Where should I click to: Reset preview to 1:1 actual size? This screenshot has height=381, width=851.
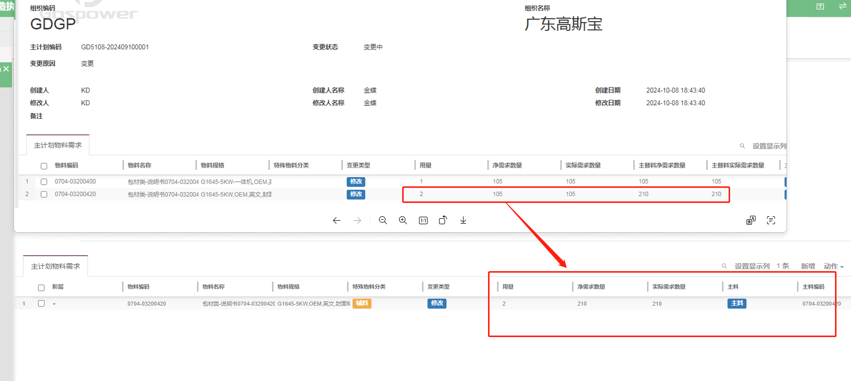click(423, 220)
